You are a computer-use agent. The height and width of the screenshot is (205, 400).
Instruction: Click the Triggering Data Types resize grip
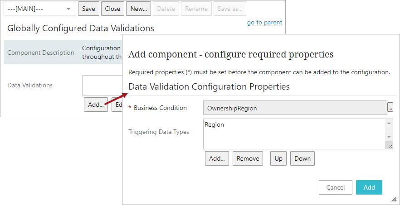tap(389, 145)
